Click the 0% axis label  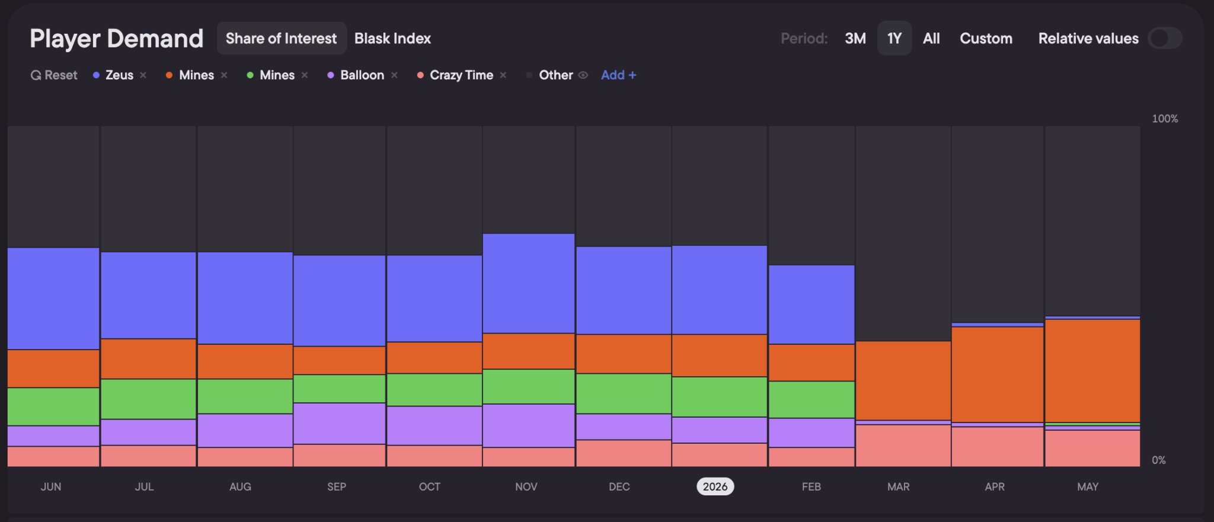[1159, 460]
